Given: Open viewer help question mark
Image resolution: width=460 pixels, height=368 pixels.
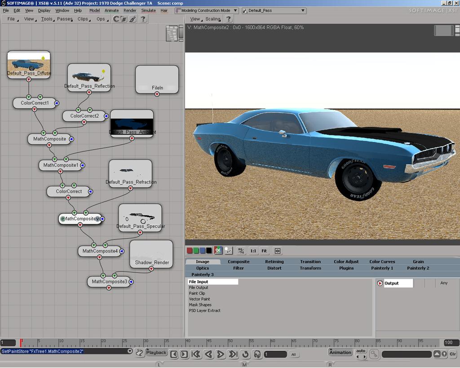Looking at the screenshot, I should pos(229,19).
